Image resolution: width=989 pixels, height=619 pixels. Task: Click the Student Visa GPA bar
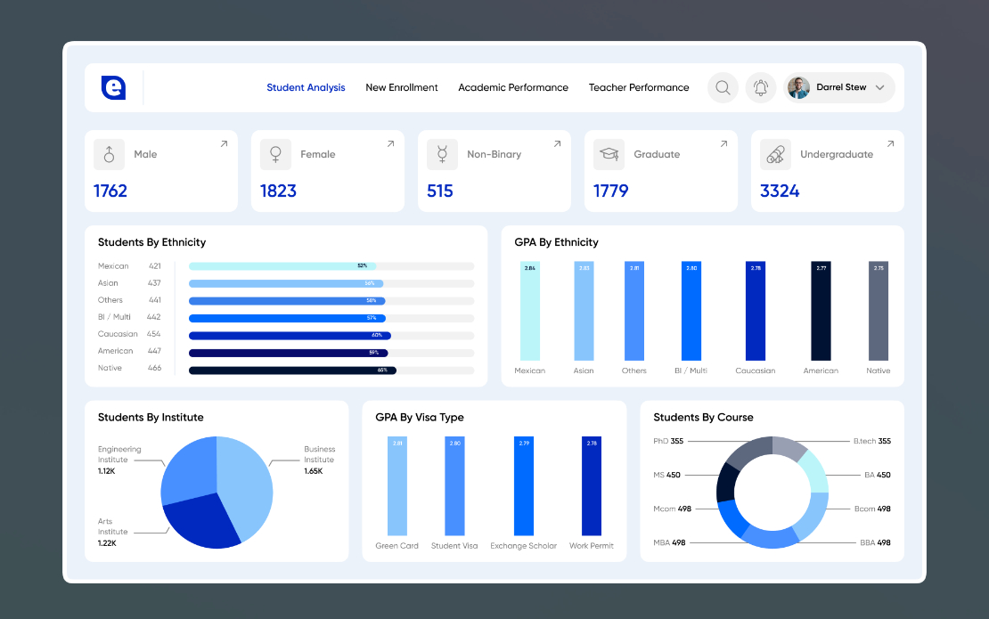tap(454, 486)
